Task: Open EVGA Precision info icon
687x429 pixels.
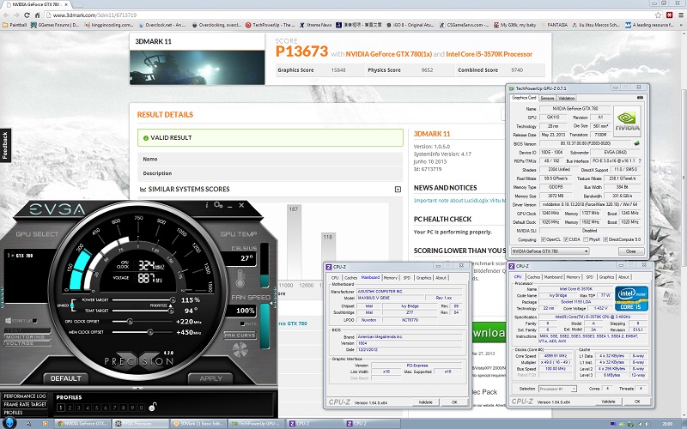Action: 206,205
